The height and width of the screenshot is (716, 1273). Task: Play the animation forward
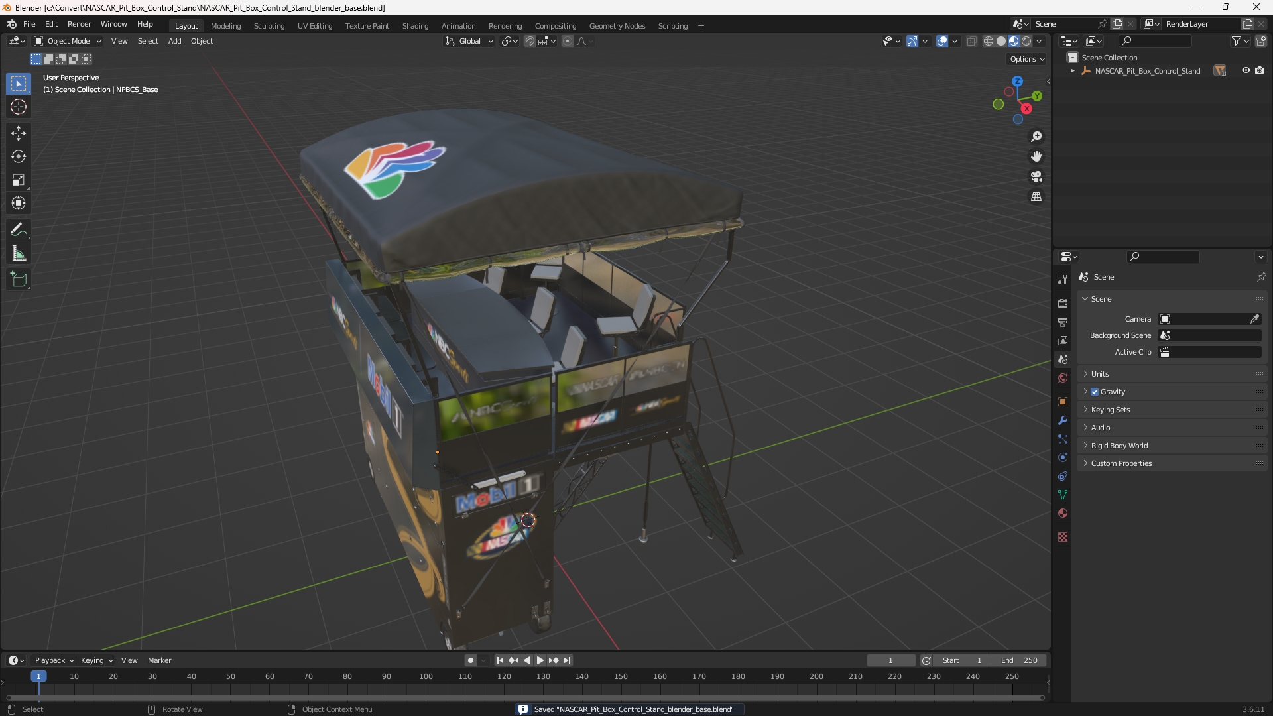(x=540, y=660)
